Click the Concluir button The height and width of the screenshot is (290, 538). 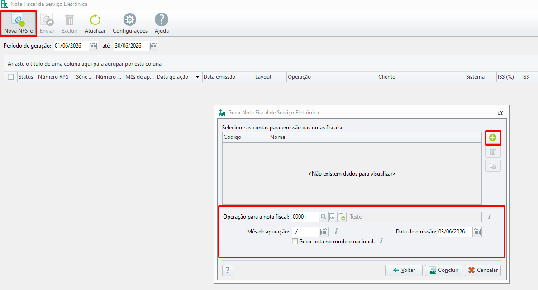(x=443, y=270)
